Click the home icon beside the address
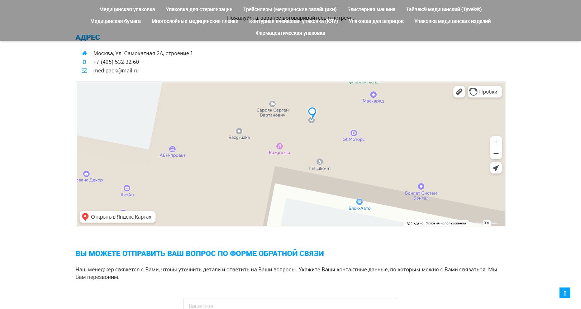This screenshot has width=581, height=309. pyautogui.click(x=84, y=53)
